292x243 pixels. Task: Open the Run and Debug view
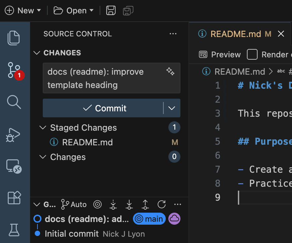(x=14, y=134)
